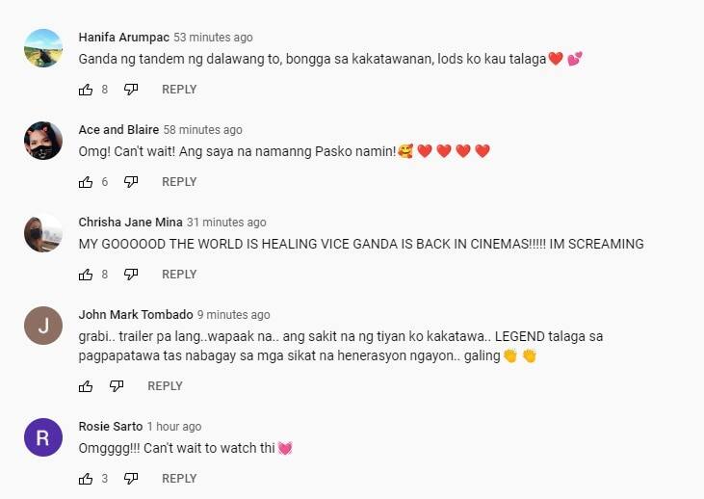The image size is (704, 499).
Task: Reply to Hanifa Arumpac's comment
Action: [179, 90]
